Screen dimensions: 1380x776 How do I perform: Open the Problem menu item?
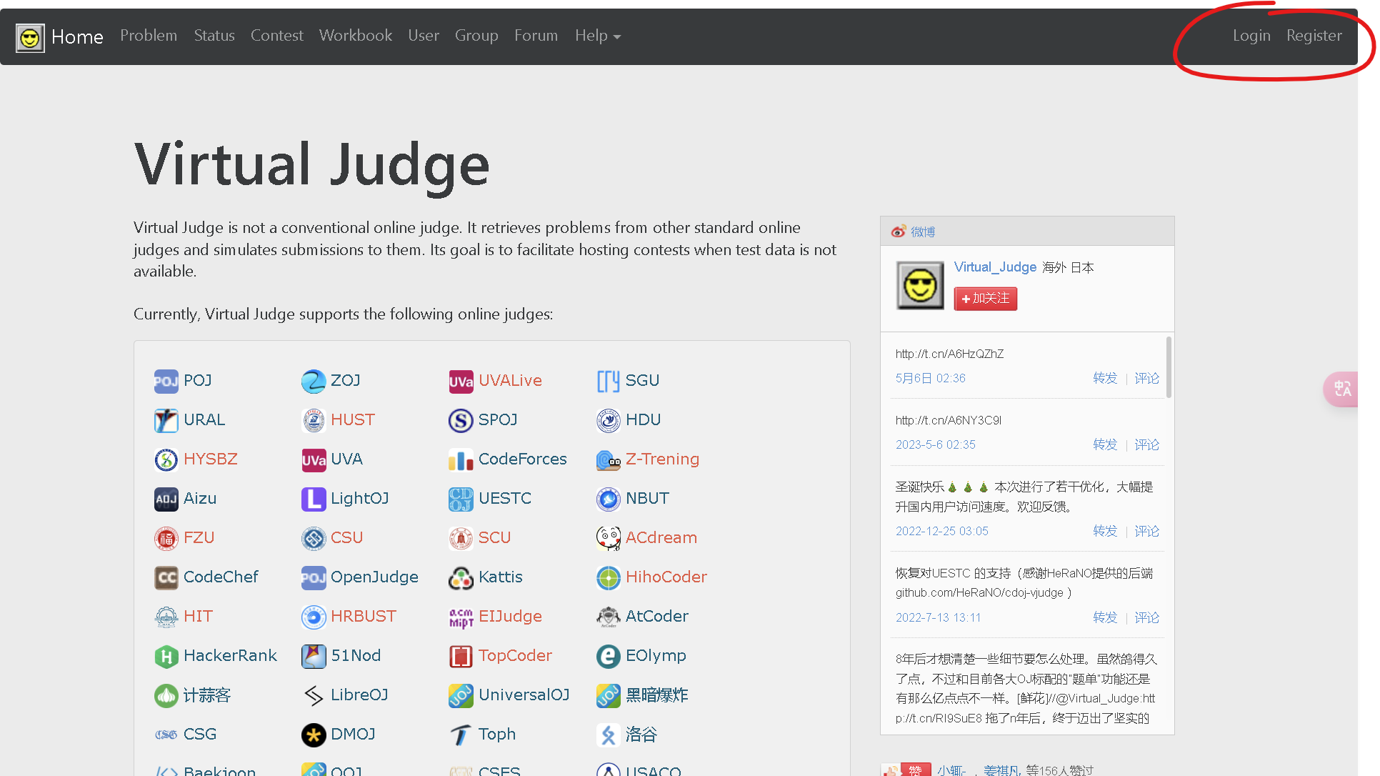coord(149,36)
